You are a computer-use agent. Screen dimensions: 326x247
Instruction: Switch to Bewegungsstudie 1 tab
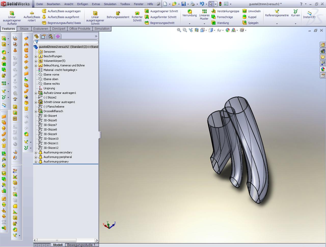(81, 245)
